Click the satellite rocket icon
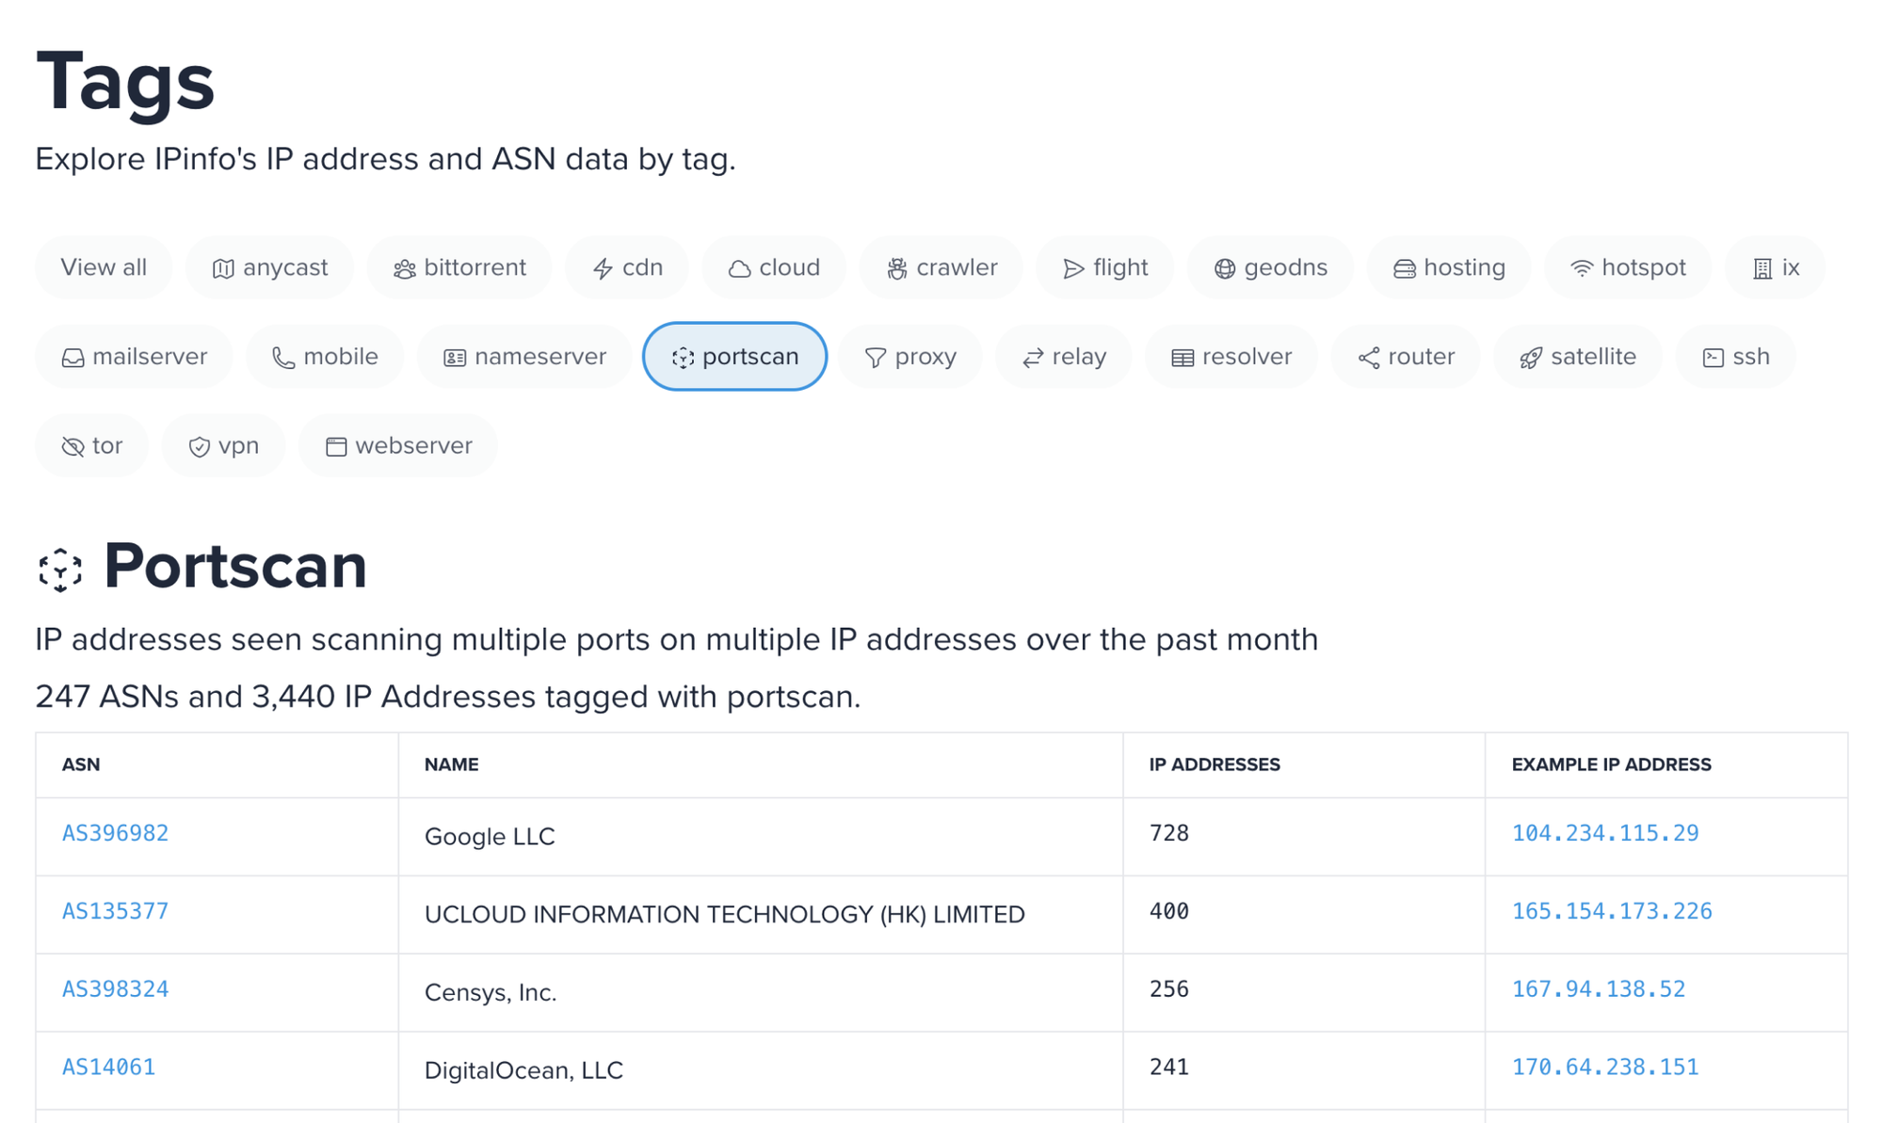Image resolution: width=1883 pixels, height=1123 pixels. point(1531,358)
